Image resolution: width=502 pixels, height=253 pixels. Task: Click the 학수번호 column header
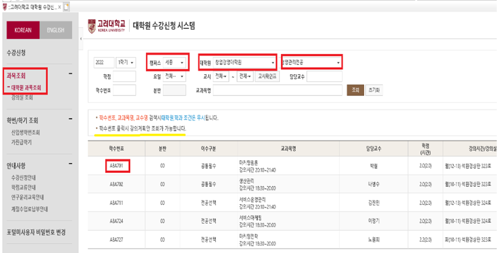coord(116,149)
